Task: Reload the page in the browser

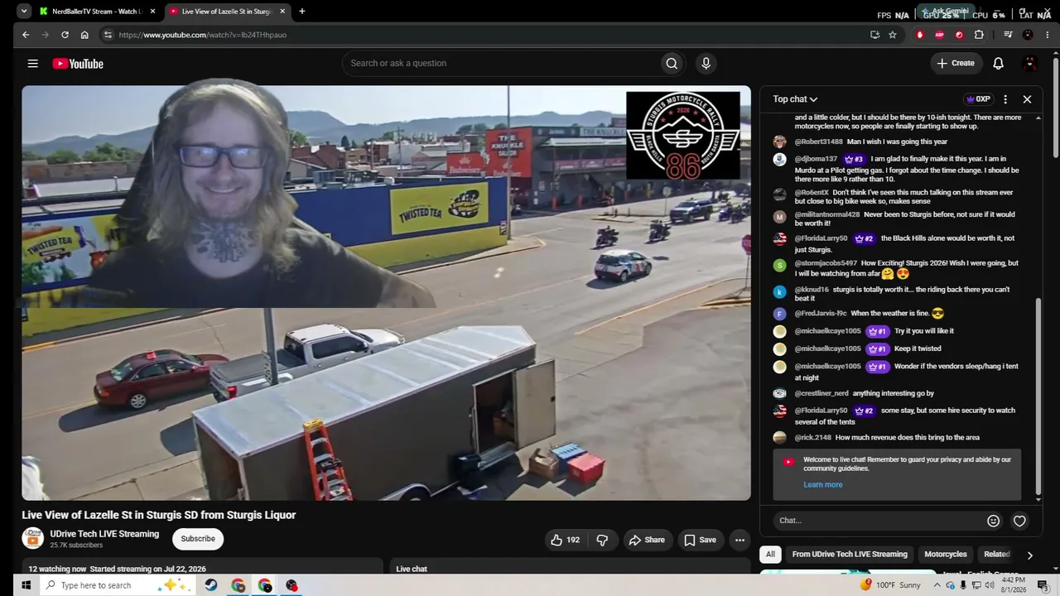Action: click(65, 35)
